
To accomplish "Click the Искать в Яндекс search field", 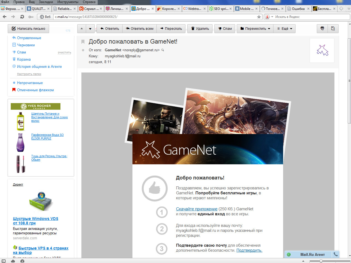I will tap(312, 17).
